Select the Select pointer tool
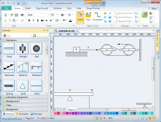Image resolution: width=161 pixels, height=122 pixels. (80, 17)
